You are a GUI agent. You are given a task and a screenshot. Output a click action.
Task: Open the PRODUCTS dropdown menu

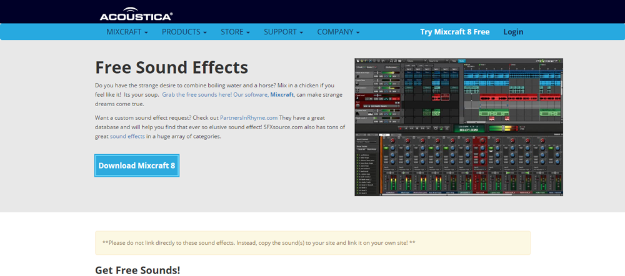pyautogui.click(x=184, y=32)
